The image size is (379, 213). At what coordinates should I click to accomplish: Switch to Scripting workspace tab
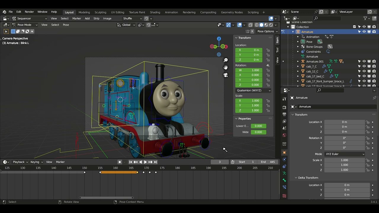pos(253,12)
